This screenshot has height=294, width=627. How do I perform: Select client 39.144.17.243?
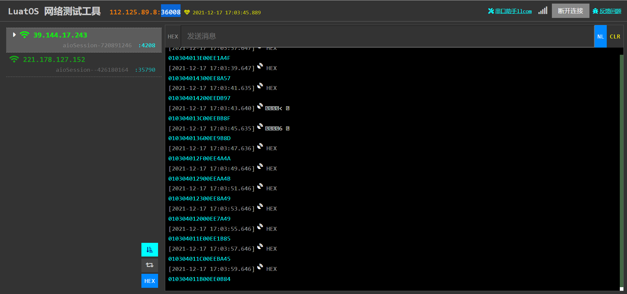84,40
